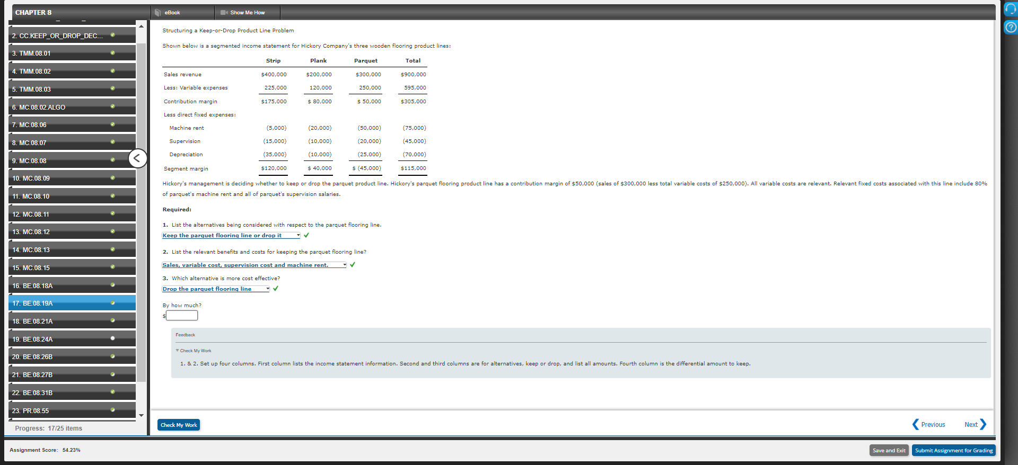Image resolution: width=1018 pixels, height=465 pixels.
Task: Click the Assignment Score 54.23% text
Action: coord(45,450)
